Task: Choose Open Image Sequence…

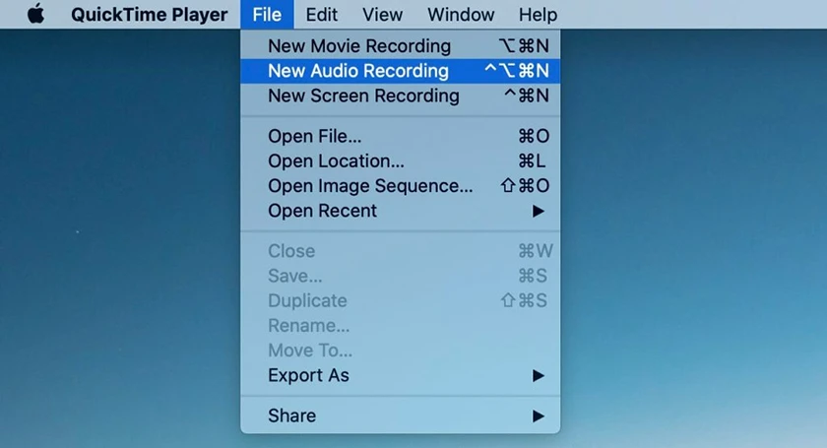Action: point(401,186)
